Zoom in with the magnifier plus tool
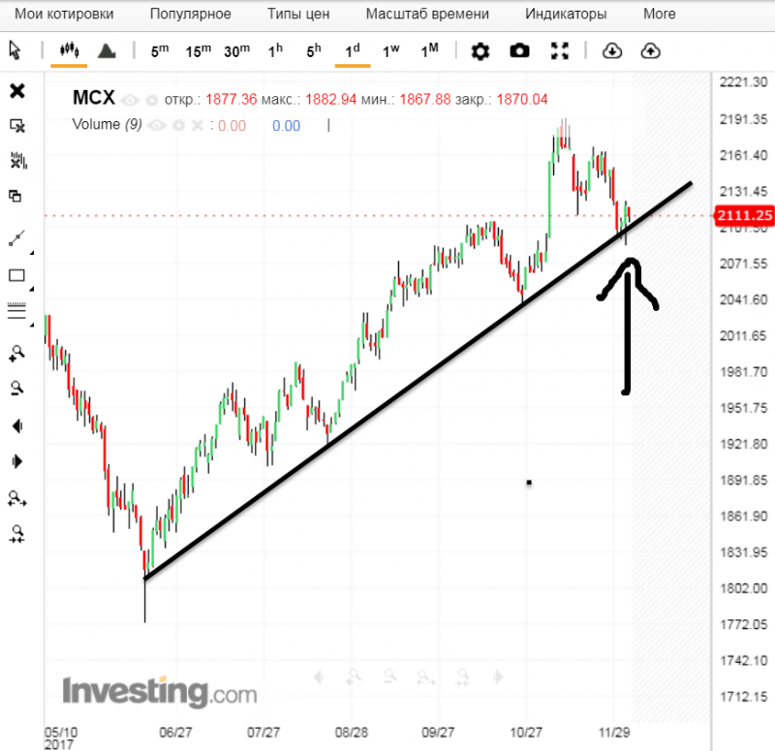The height and width of the screenshot is (751, 775). click(x=16, y=354)
